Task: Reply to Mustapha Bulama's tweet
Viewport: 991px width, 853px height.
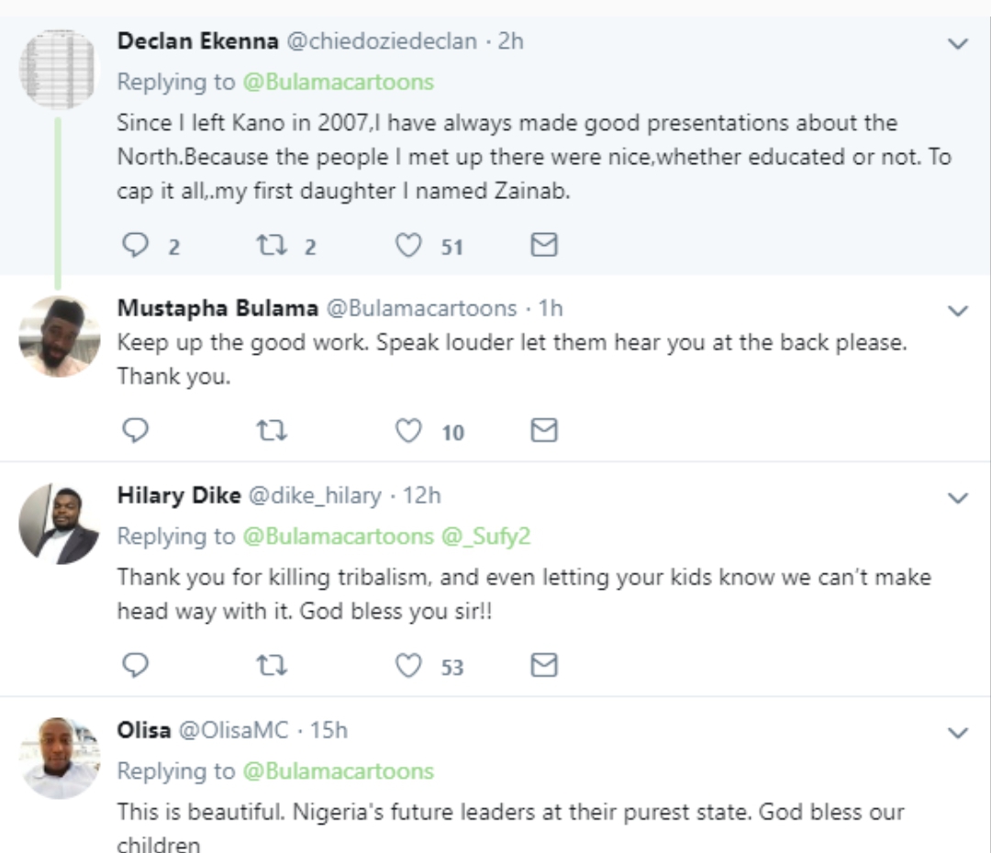Action: coord(135,430)
